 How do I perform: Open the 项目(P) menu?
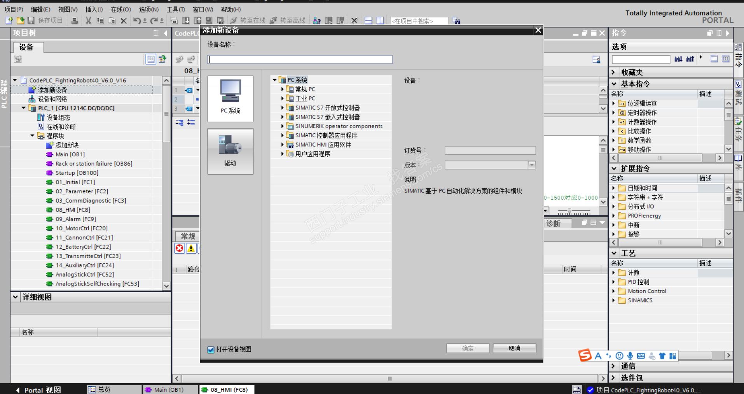click(x=14, y=9)
